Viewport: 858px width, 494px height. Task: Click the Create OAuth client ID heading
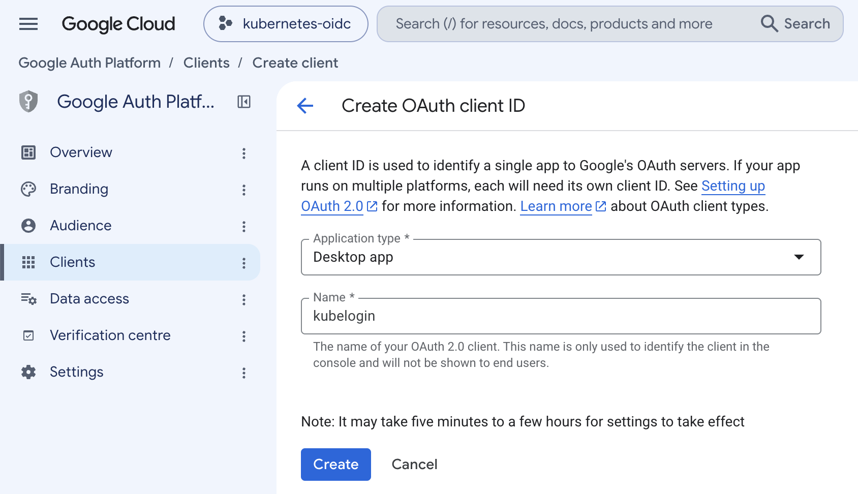tap(434, 106)
